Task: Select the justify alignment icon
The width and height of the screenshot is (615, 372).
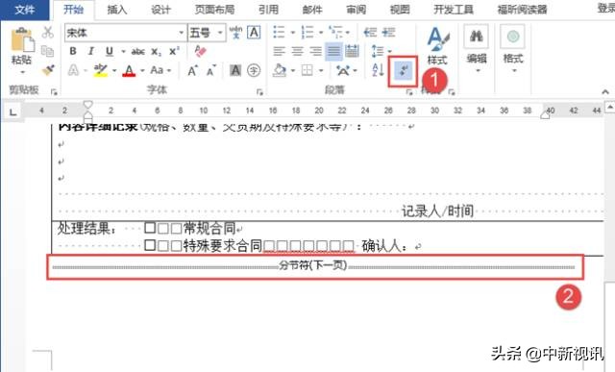Action: pyautogui.click(x=334, y=51)
